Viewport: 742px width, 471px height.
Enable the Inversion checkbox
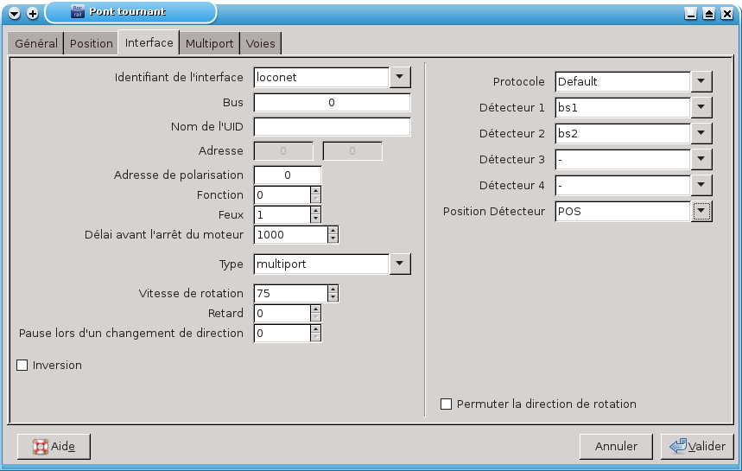22,366
